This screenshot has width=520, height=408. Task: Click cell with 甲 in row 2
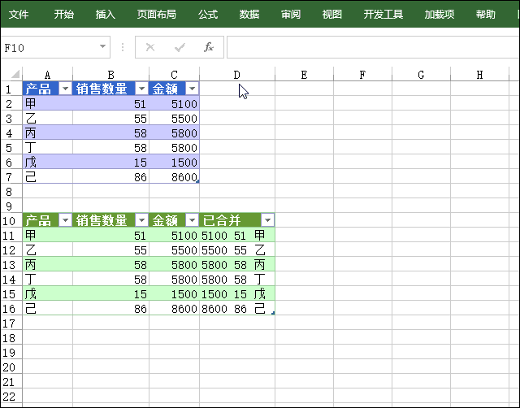pos(47,103)
